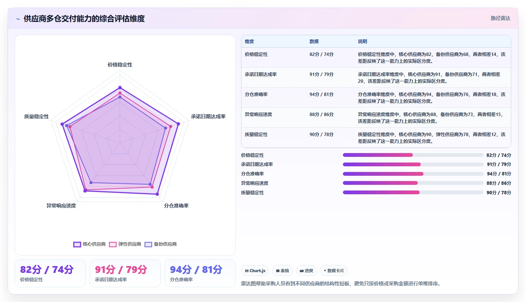Click the 分仓准确率 progress bar
Screen dimensions: 526x302
click(x=413, y=174)
